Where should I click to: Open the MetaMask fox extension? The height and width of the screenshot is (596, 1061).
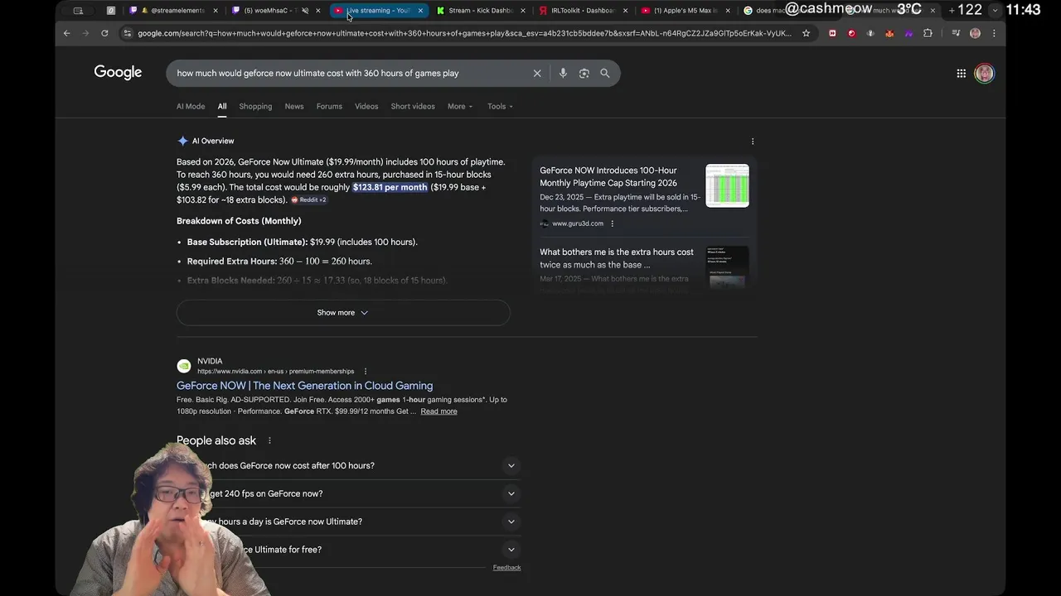889,33
